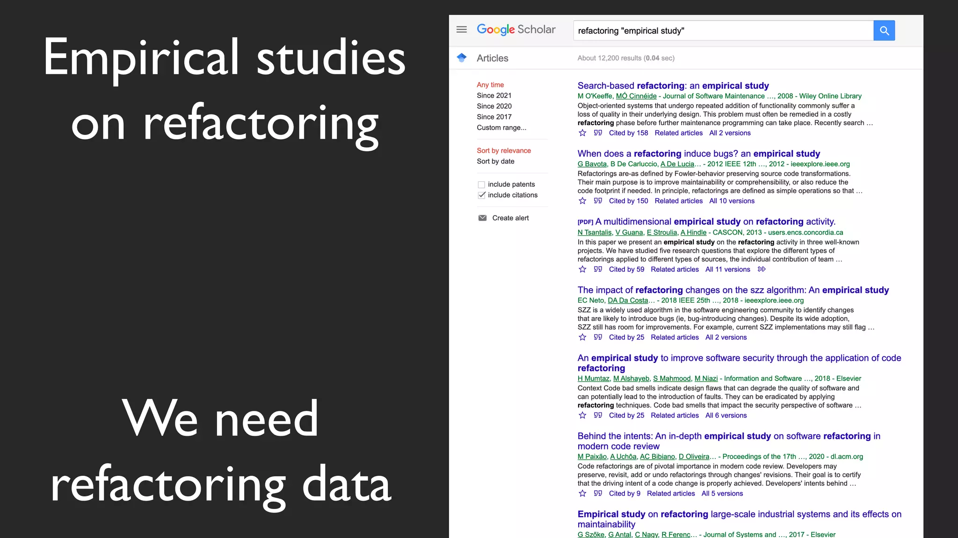The width and height of the screenshot is (958, 538).
Task: Cite the software security refactoring article
Action: coord(598,415)
